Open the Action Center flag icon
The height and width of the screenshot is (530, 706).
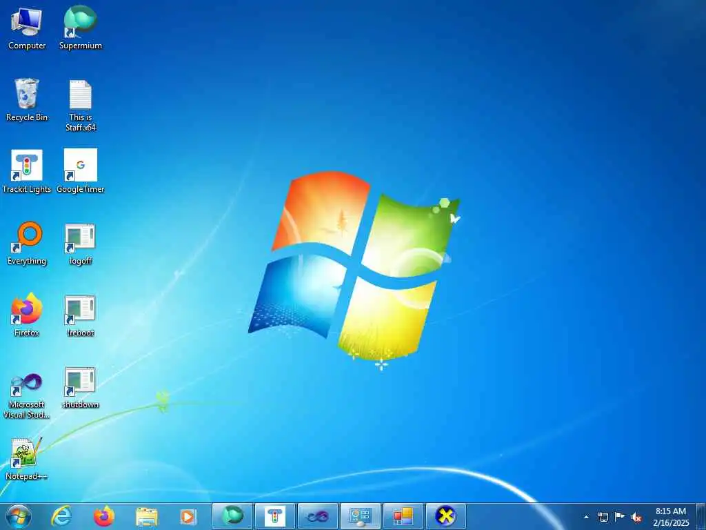(x=620, y=517)
